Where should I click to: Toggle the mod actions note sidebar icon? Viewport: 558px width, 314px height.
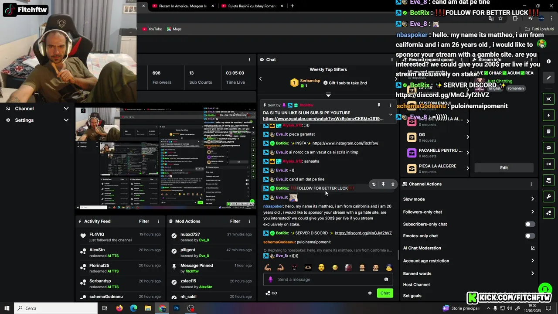[x=549, y=131]
